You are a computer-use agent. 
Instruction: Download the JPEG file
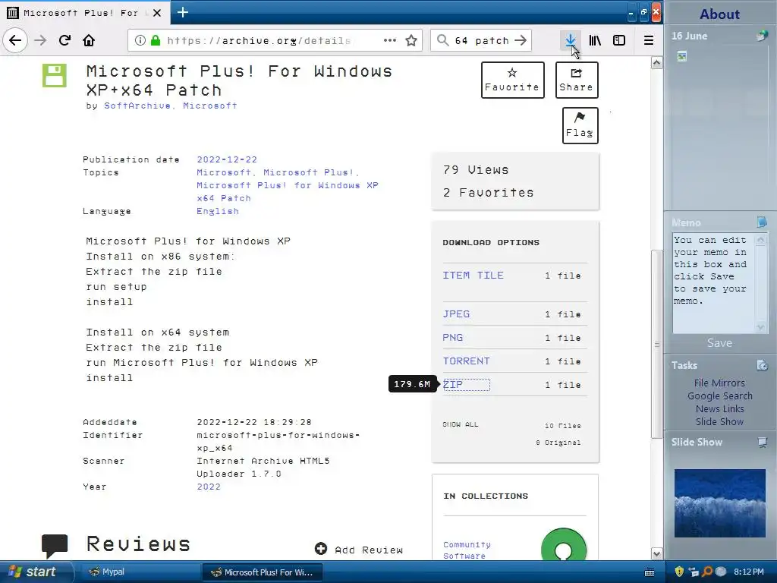tap(456, 314)
